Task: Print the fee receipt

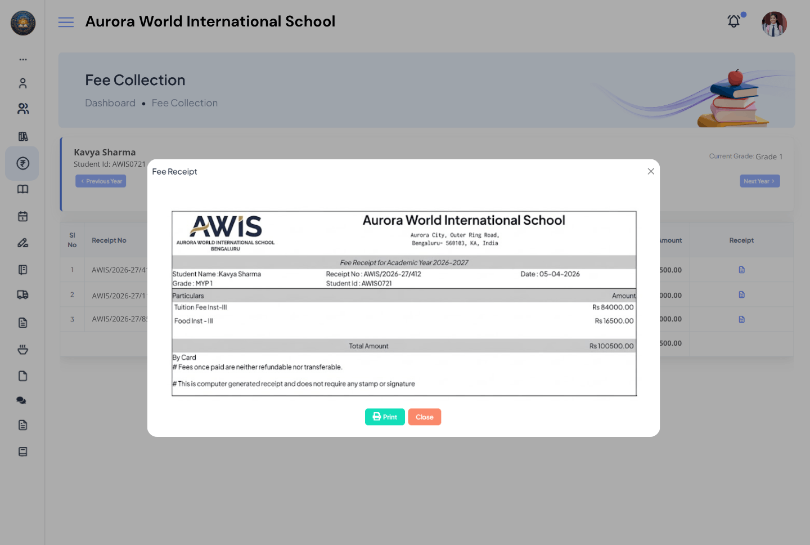Action: pyautogui.click(x=385, y=417)
